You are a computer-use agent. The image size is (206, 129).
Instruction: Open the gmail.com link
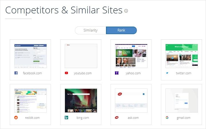(x=183, y=118)
